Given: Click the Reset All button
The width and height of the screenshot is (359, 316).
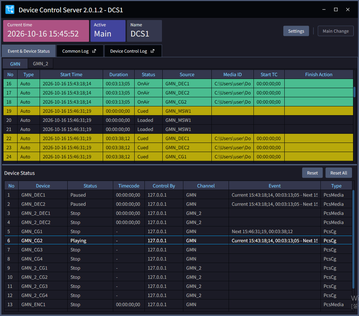Looking at the screenshot, I should (x=338, y=173).
